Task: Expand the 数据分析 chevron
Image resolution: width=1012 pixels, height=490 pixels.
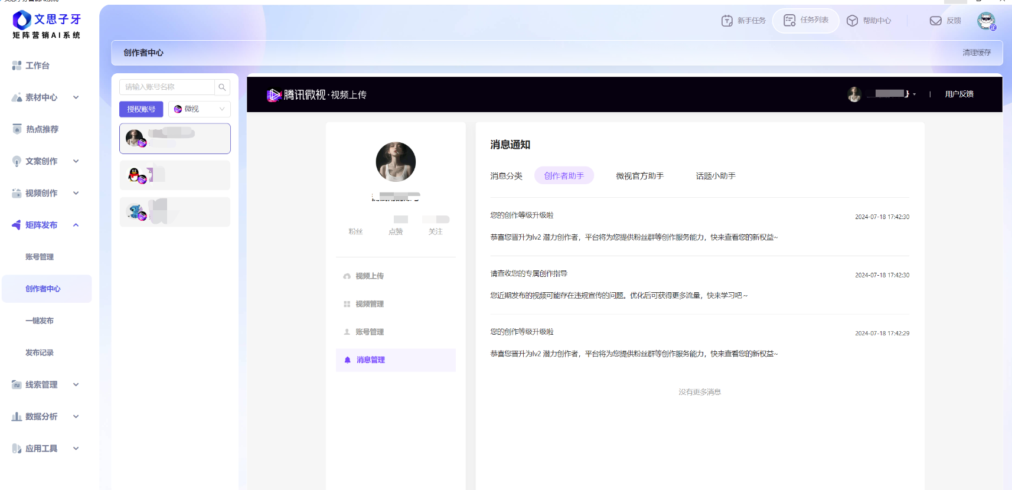Action: coord(76,416)
